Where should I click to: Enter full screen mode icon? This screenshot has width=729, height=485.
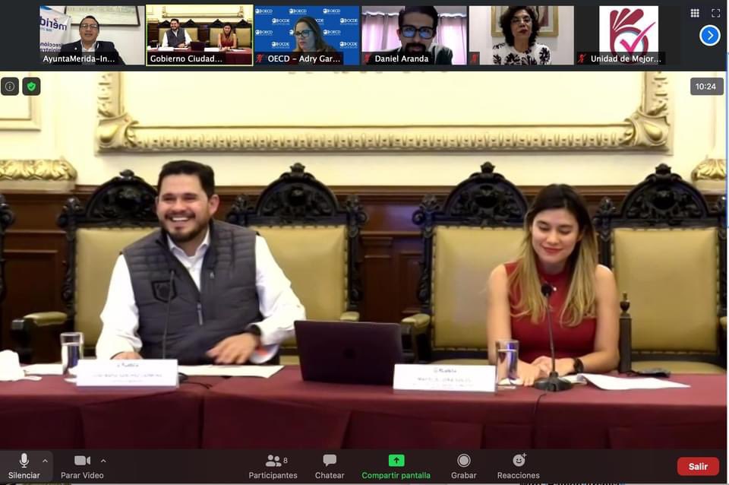(715, 13)
